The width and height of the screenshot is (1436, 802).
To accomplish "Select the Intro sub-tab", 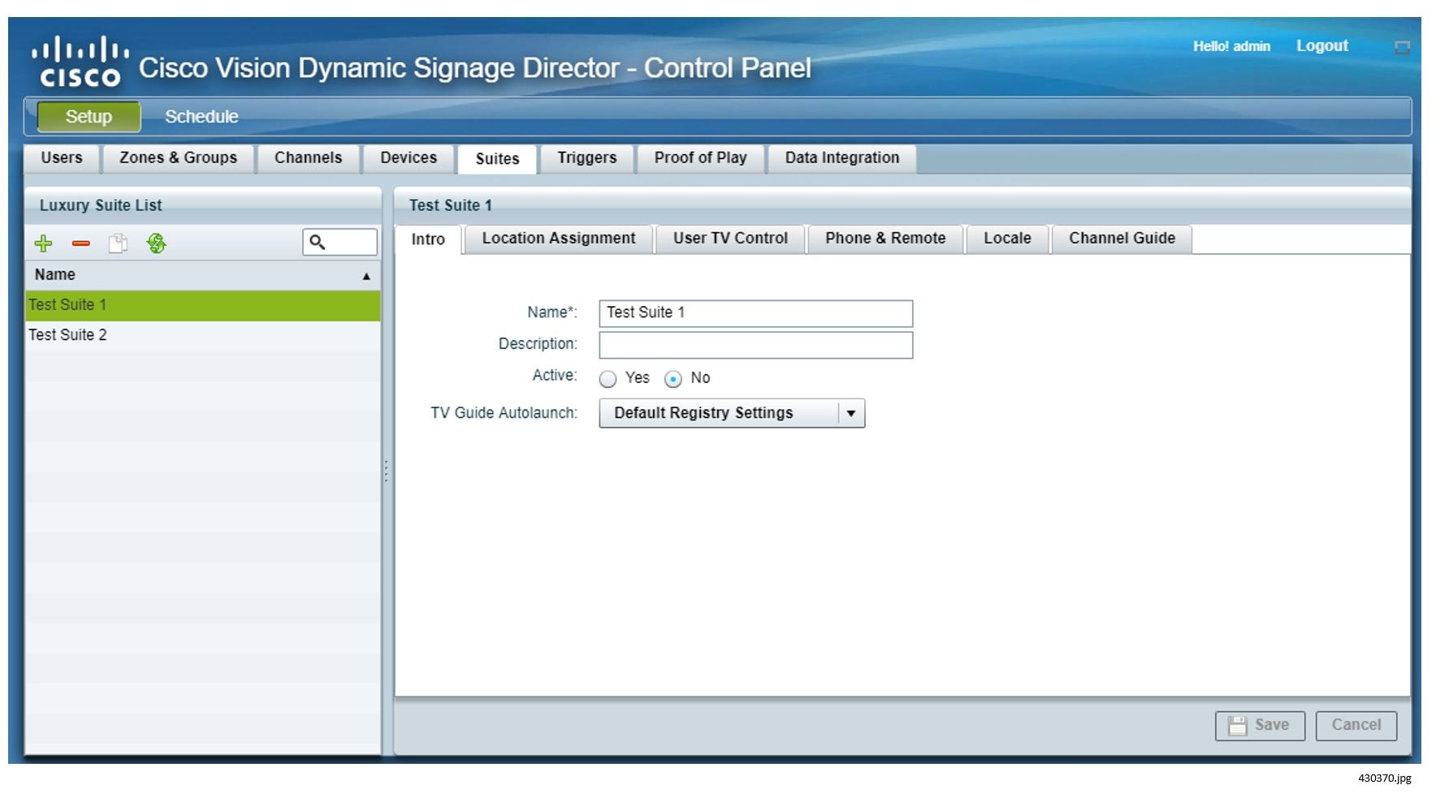I will (428, 239).
